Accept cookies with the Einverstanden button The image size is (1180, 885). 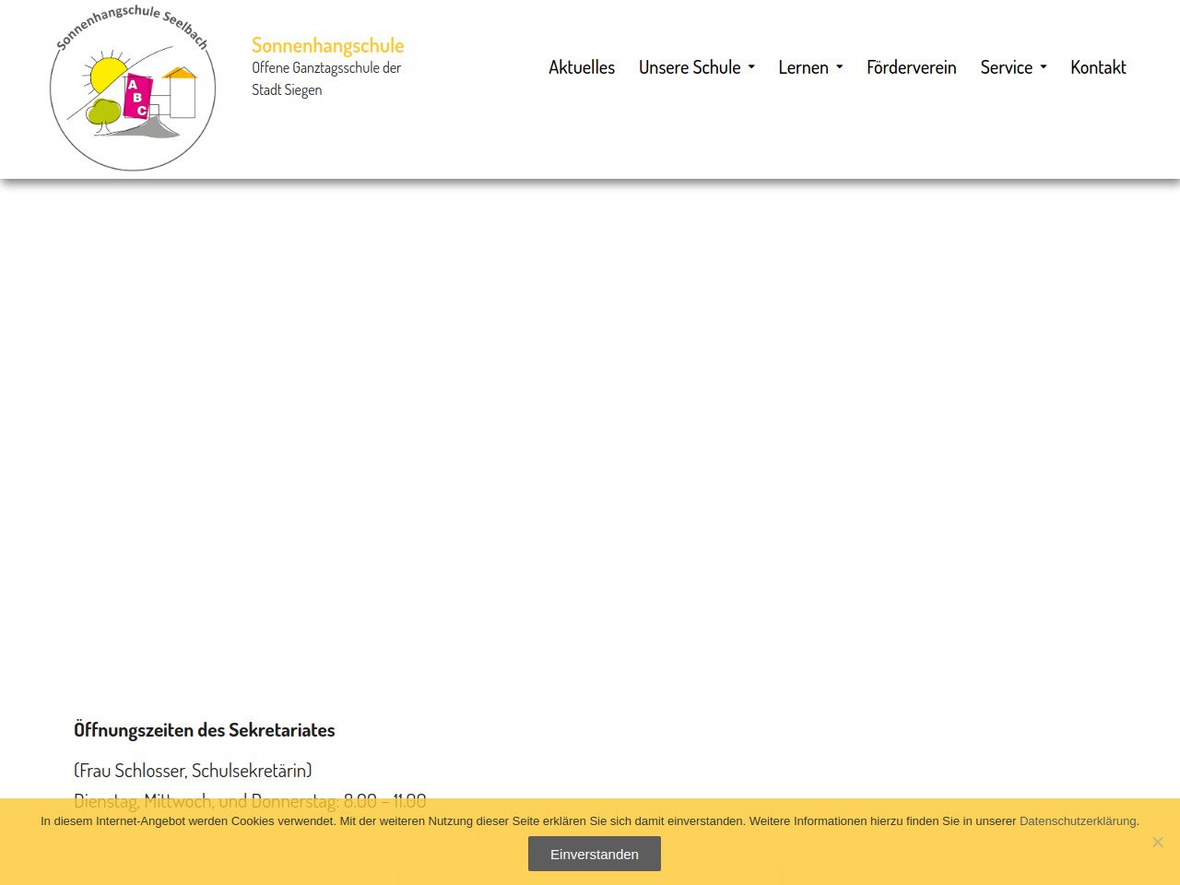click(594, 854)
